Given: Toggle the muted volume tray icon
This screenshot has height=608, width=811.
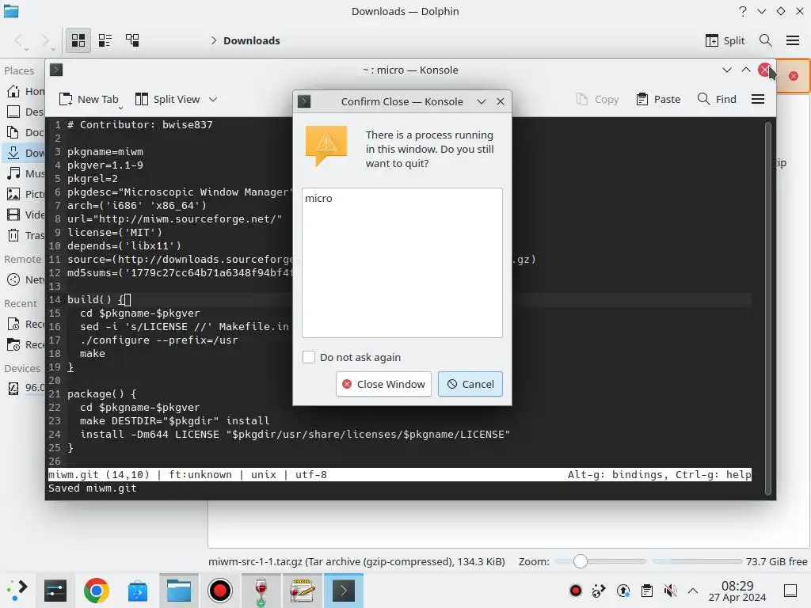Looking at the screenshot, I should pyautogui.click(x=670, y=591).
